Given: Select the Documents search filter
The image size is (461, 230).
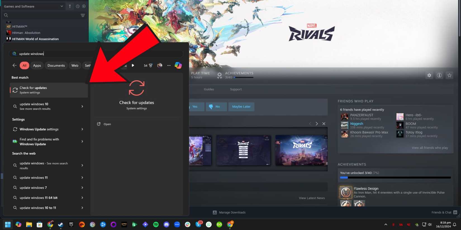Looking at the screenshot, I should (56, 66).
